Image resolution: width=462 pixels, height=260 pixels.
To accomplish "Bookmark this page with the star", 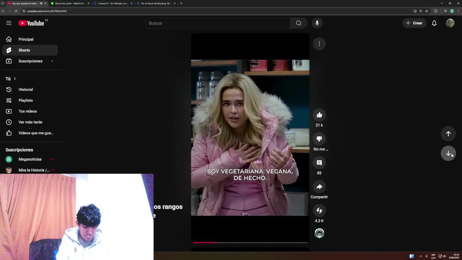I will coord(427,11).
